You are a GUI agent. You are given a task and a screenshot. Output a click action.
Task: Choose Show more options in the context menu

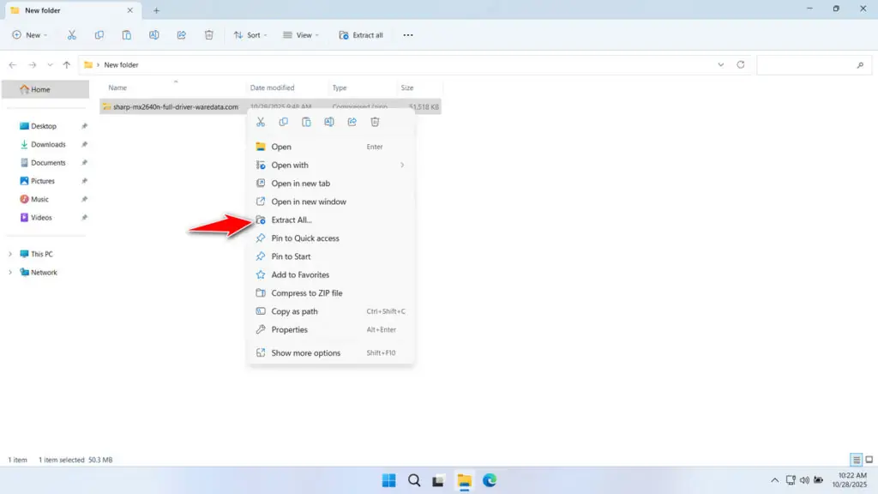304,352
